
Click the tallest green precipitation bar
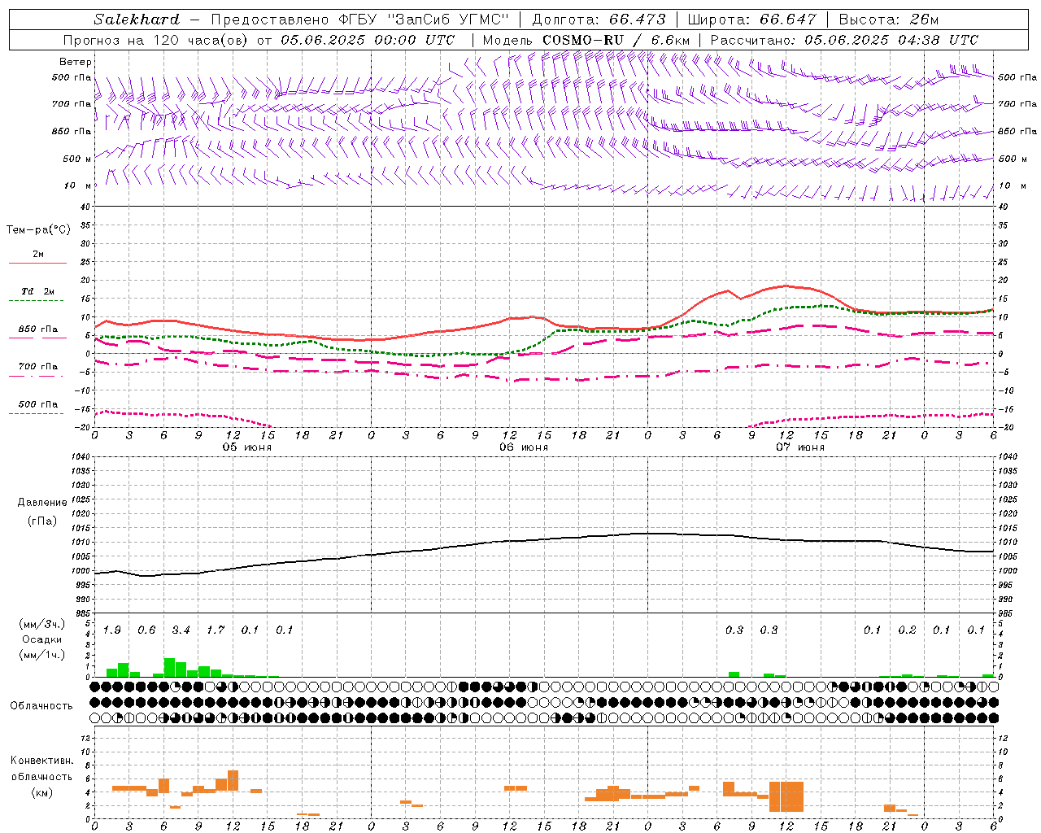pos(169,667)
